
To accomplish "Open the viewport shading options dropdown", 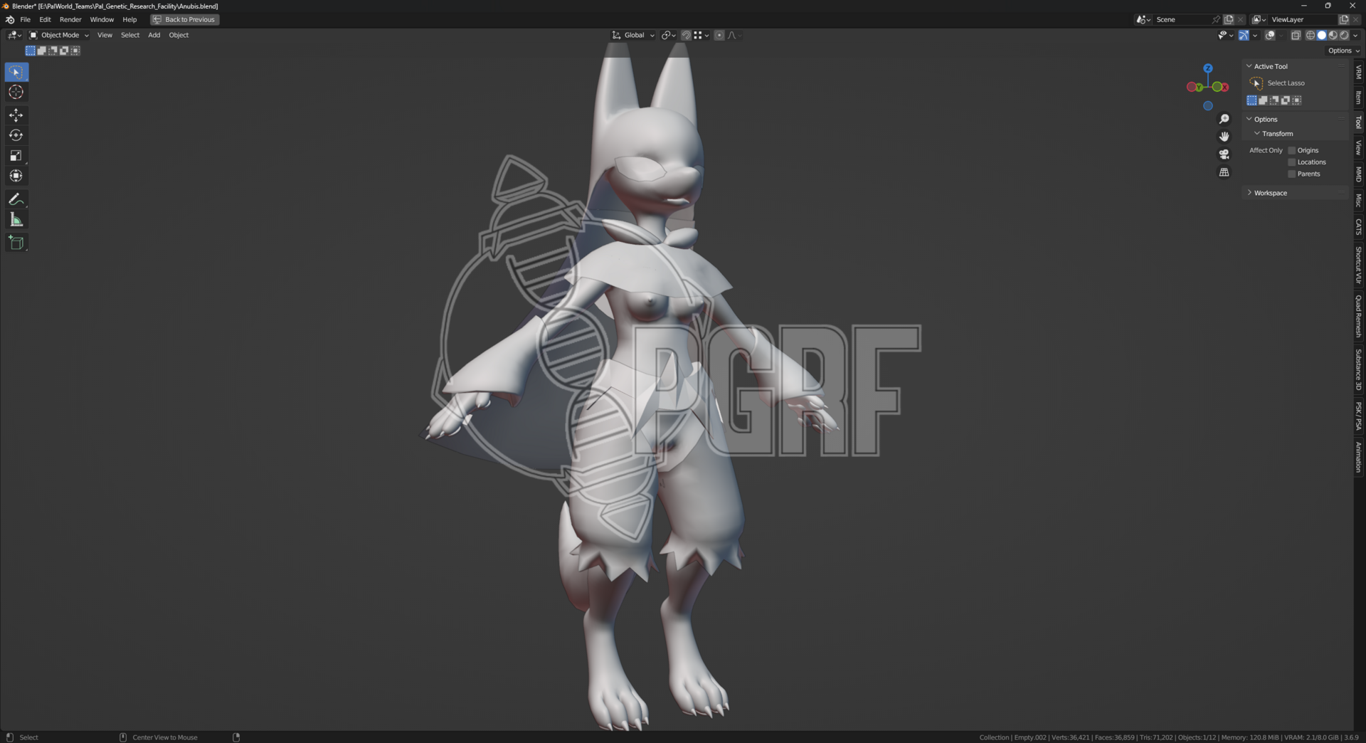I will tap(1355, 35).
